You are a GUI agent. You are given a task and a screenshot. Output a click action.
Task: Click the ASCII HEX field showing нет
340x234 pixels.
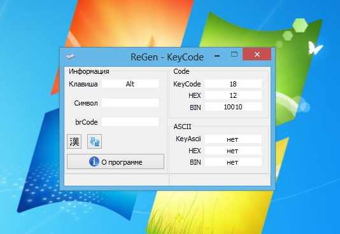pyautogui.click(x=233, y=151)
